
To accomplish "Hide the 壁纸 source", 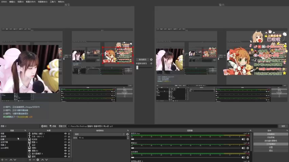I will coord(65,156).
